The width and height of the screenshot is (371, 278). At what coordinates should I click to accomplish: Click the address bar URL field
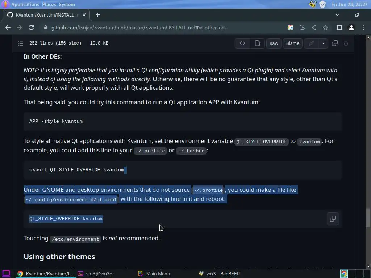(x=139, y=28)
